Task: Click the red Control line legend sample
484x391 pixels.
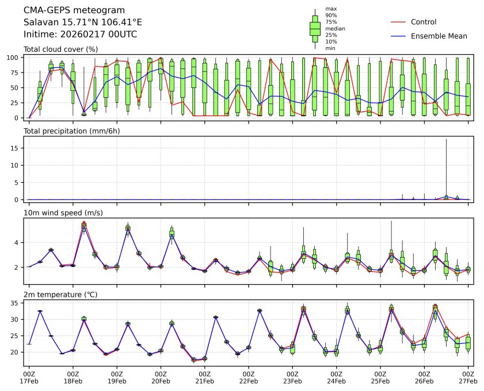Action: coord(398,22)
